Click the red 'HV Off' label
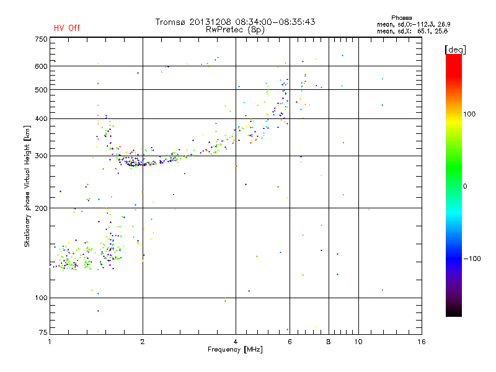This screenshot has height=372, width=496. (67, 28)
